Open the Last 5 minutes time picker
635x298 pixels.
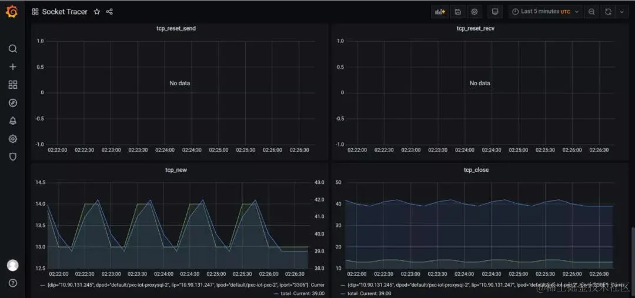(x=546, y=12)
